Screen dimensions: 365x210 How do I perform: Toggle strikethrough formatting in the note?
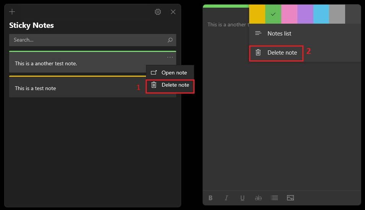tap(258, 198)
